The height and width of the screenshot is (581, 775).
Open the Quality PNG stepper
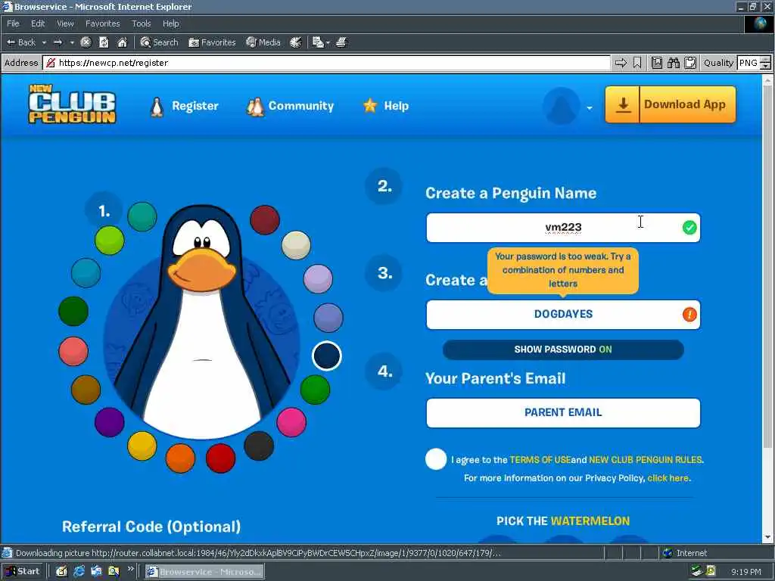tap(765, 63)
